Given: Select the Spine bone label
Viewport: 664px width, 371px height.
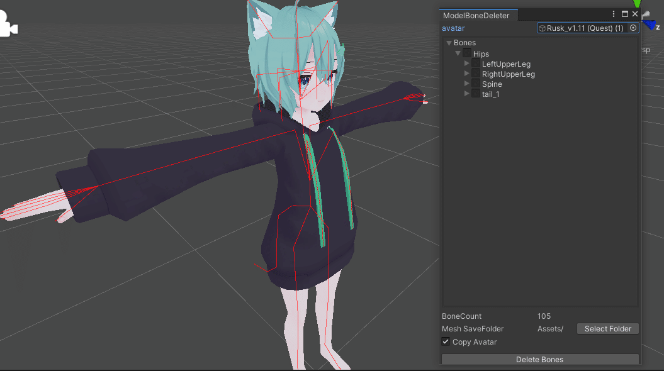Looking at the screenshot, I should pyautogui.click(x=492, y=84).
